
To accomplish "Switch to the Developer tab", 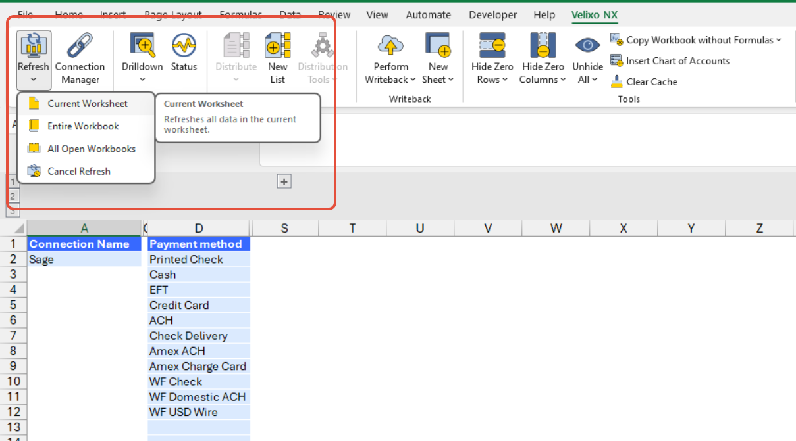I will [494, 14].
